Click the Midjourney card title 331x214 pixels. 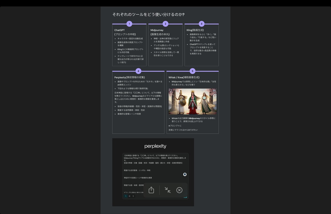pos(157,30)
